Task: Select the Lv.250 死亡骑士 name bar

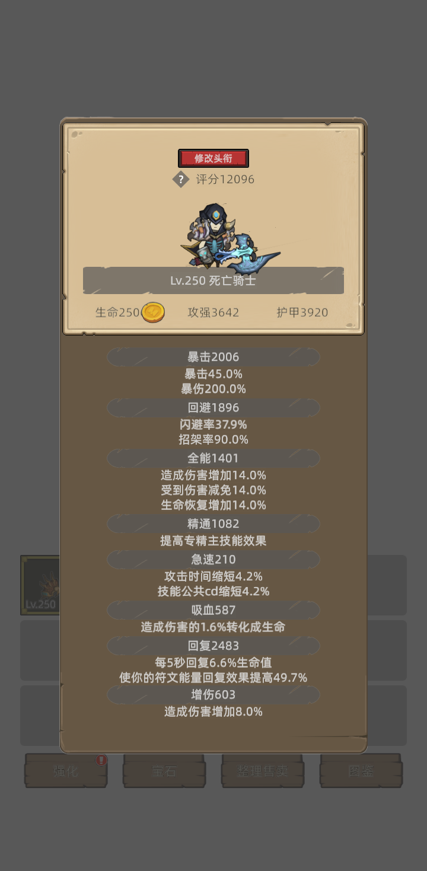Action: (213, 280)
